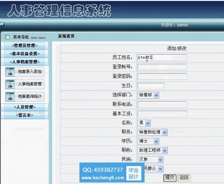Click the 档案录入添加 person icon
Image resolution: width=224 pixels, height=184 pixels.
(10, 72)
